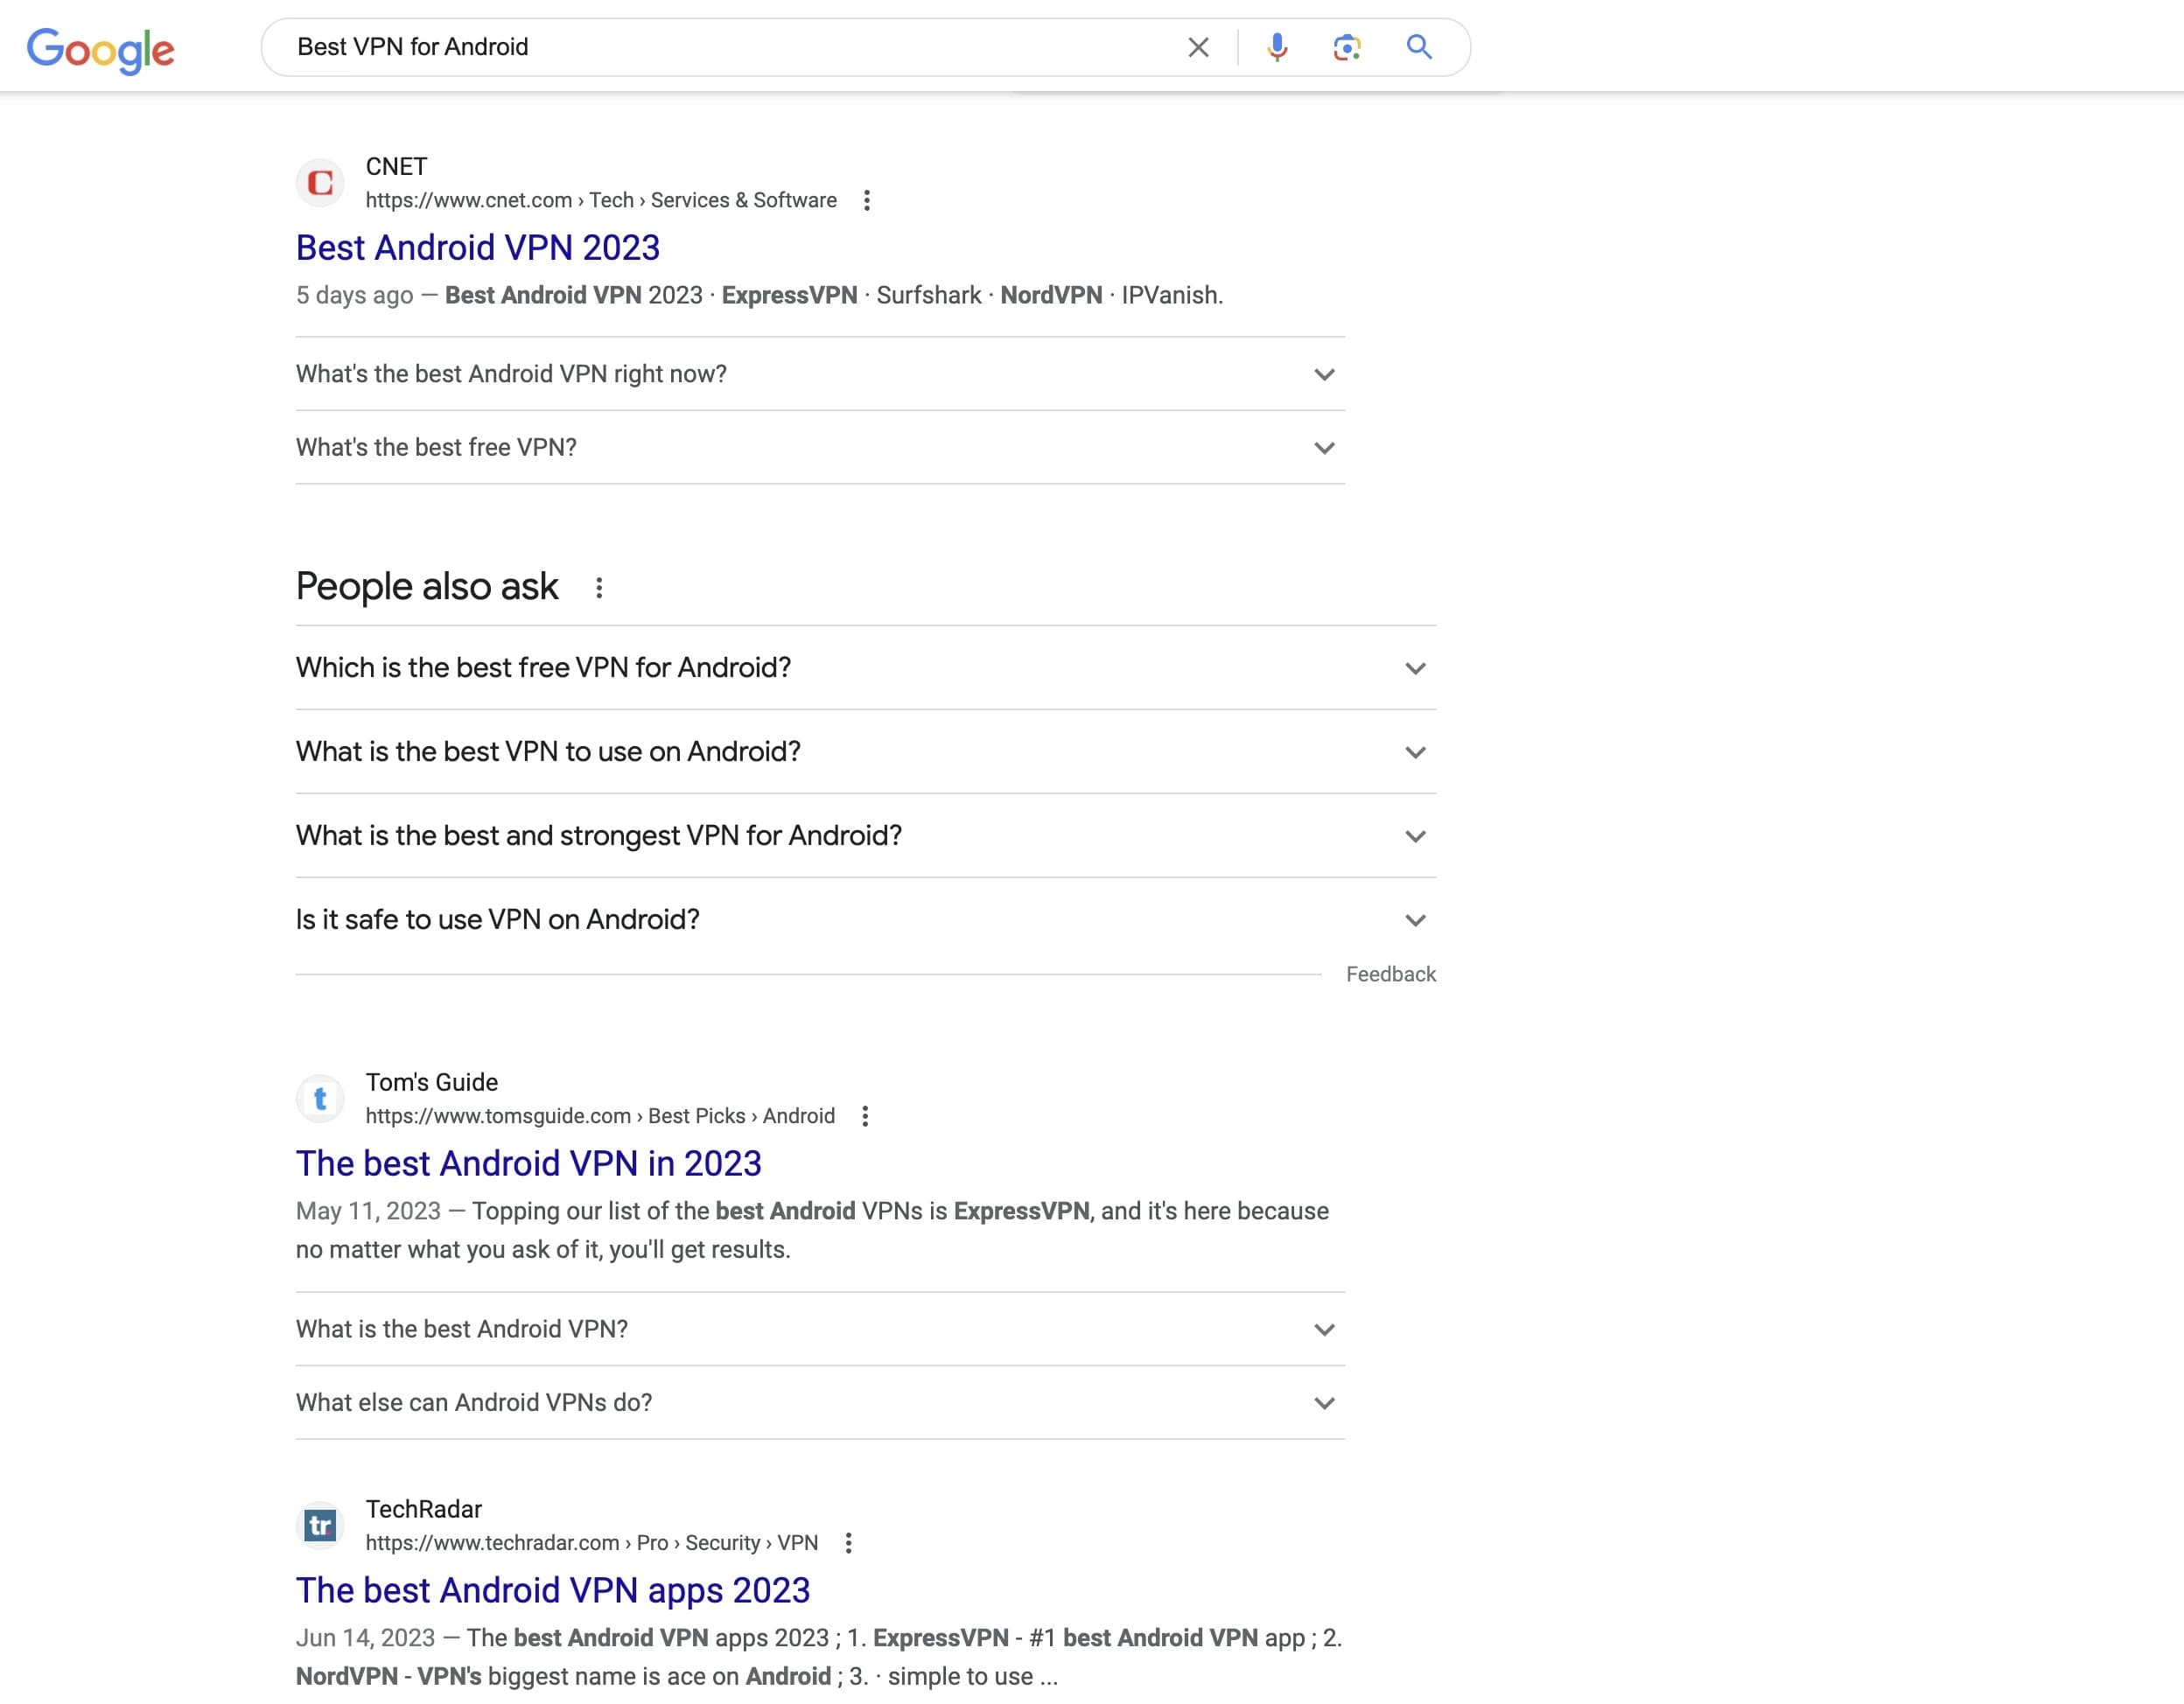Open the three-dot menu on the CNET result
Image resolution: width=2184 pixels, height=1704 pixels.
click(866, 200)
